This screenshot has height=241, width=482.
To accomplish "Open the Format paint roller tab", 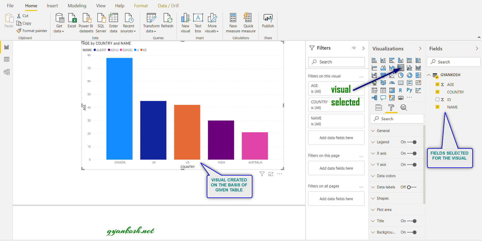I will point(391,108).
